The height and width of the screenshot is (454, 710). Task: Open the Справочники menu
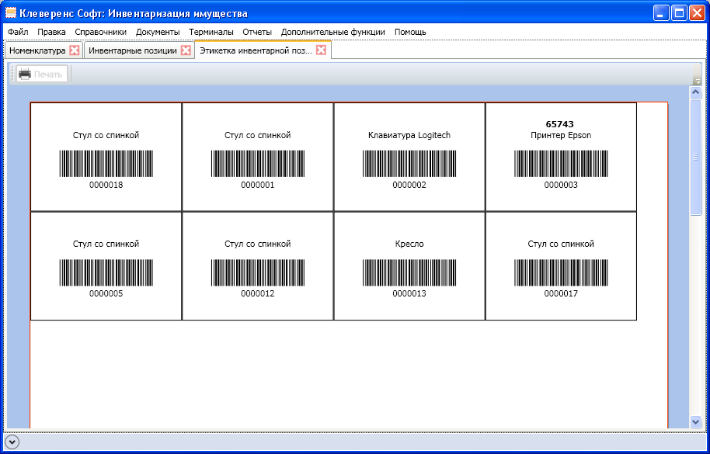coord(100,32)
